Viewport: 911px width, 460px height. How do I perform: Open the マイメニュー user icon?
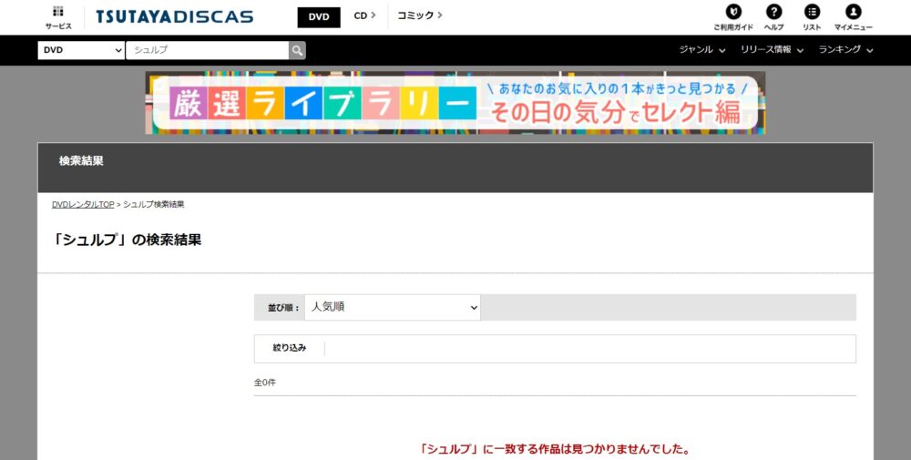(x=853, y=17)
